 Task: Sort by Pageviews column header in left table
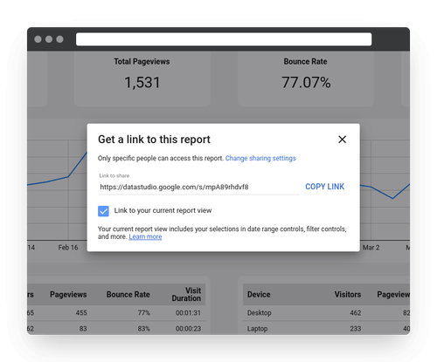click(x=68, y=295)
